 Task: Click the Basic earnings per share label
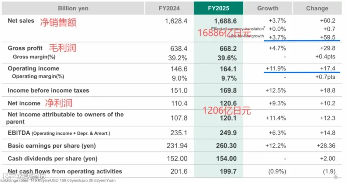[x=52, y=146]
